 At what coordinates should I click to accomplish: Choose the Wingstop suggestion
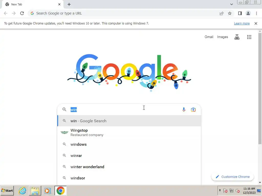[x=129, y=132]
